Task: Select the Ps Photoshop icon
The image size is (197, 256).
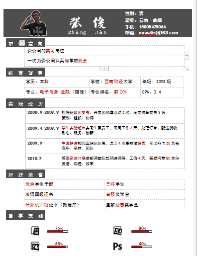Action: point(117,247)
